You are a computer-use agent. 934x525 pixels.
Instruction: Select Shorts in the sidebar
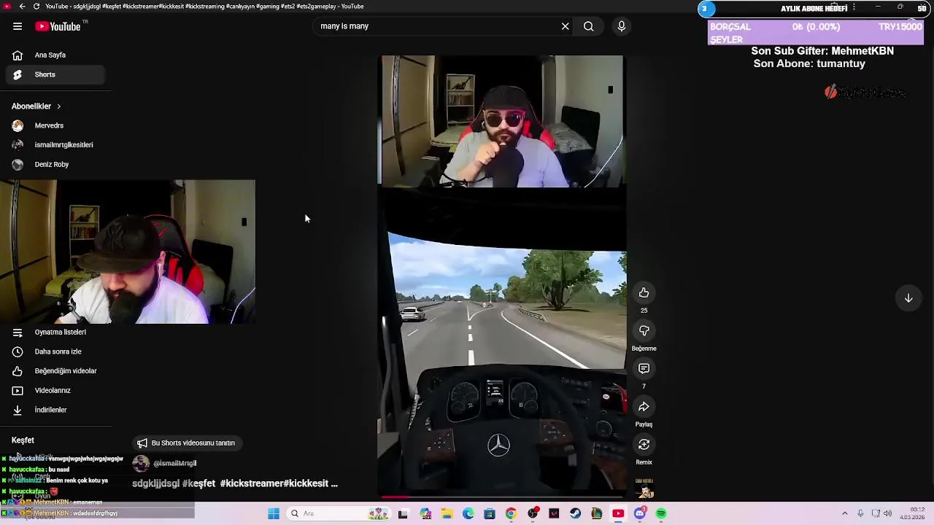point(55,74)
